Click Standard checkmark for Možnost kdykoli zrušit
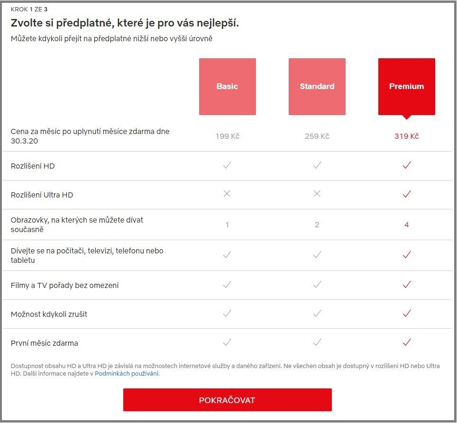The height and width of the screenshot is (423, 457). pos(317,314)
